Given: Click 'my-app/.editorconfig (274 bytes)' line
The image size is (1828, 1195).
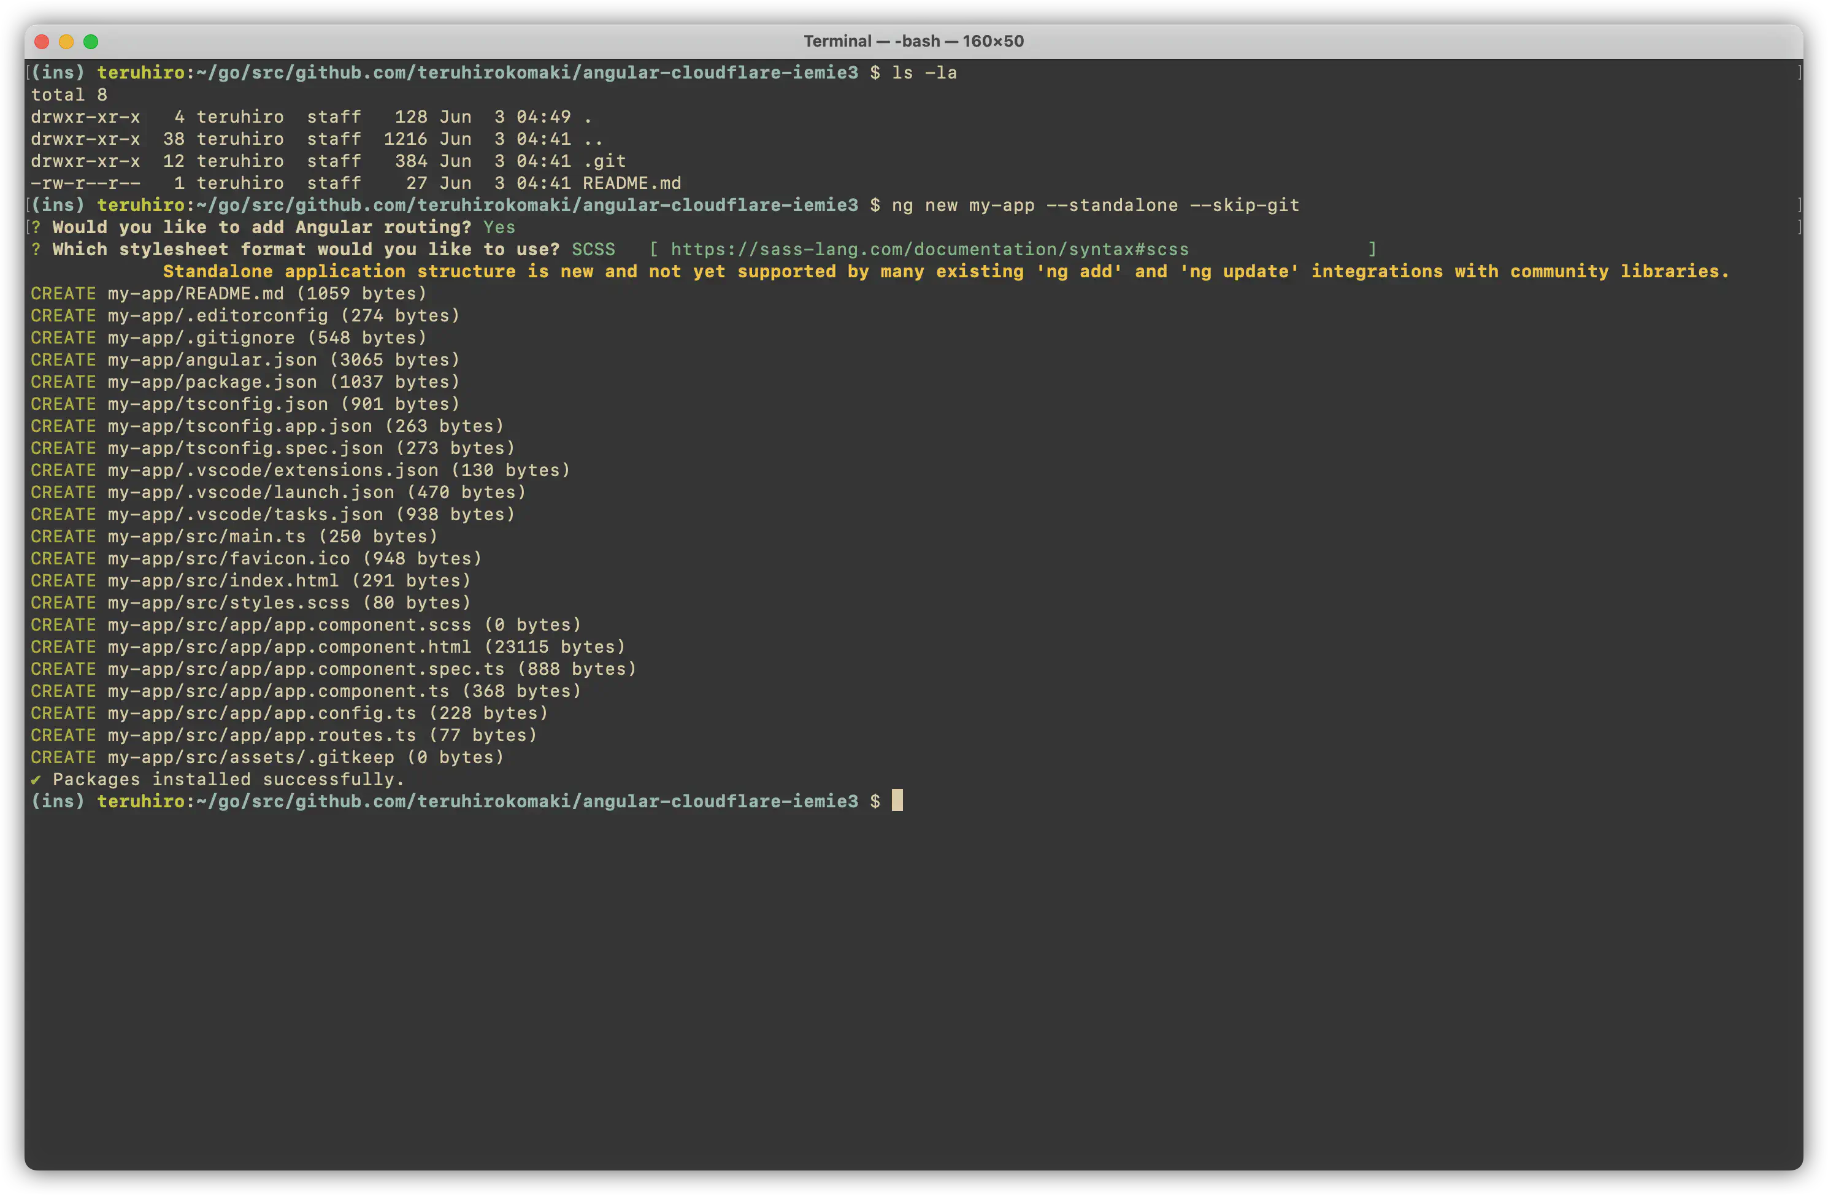Looking at the screenshot, I should (x=245, y=316).
